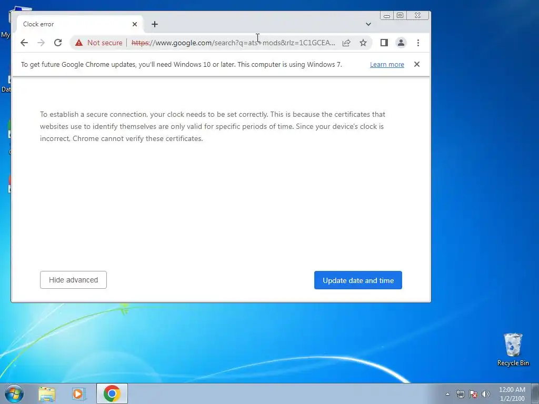Screen dimensions: 539x404
Task: Open the Learn more link
Action: (x=387, y=65)
